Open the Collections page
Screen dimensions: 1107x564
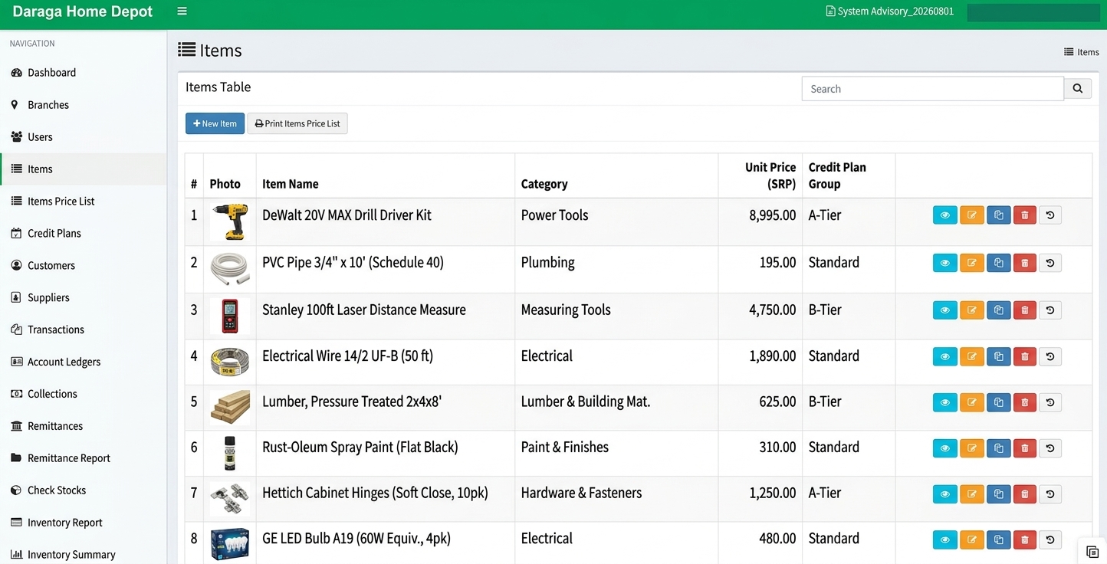point(83,395)
